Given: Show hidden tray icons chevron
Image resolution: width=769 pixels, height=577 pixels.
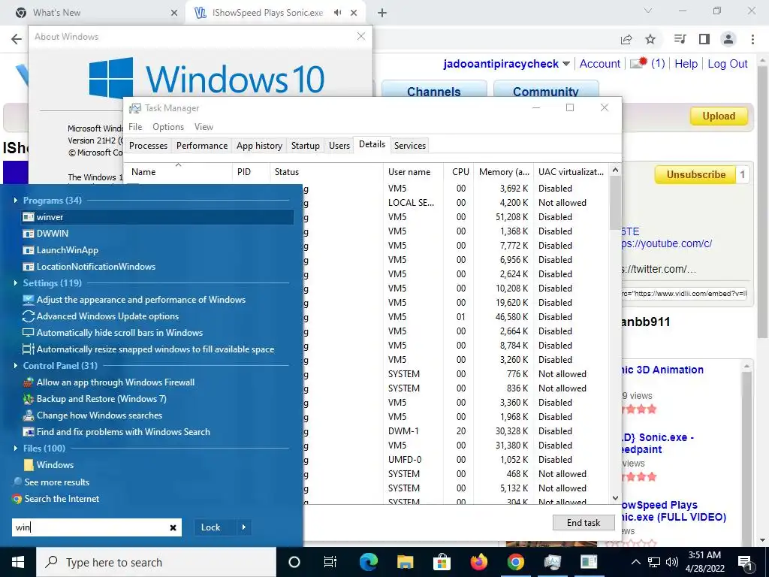Looking at the screenshot, I should tap(635, 562).
